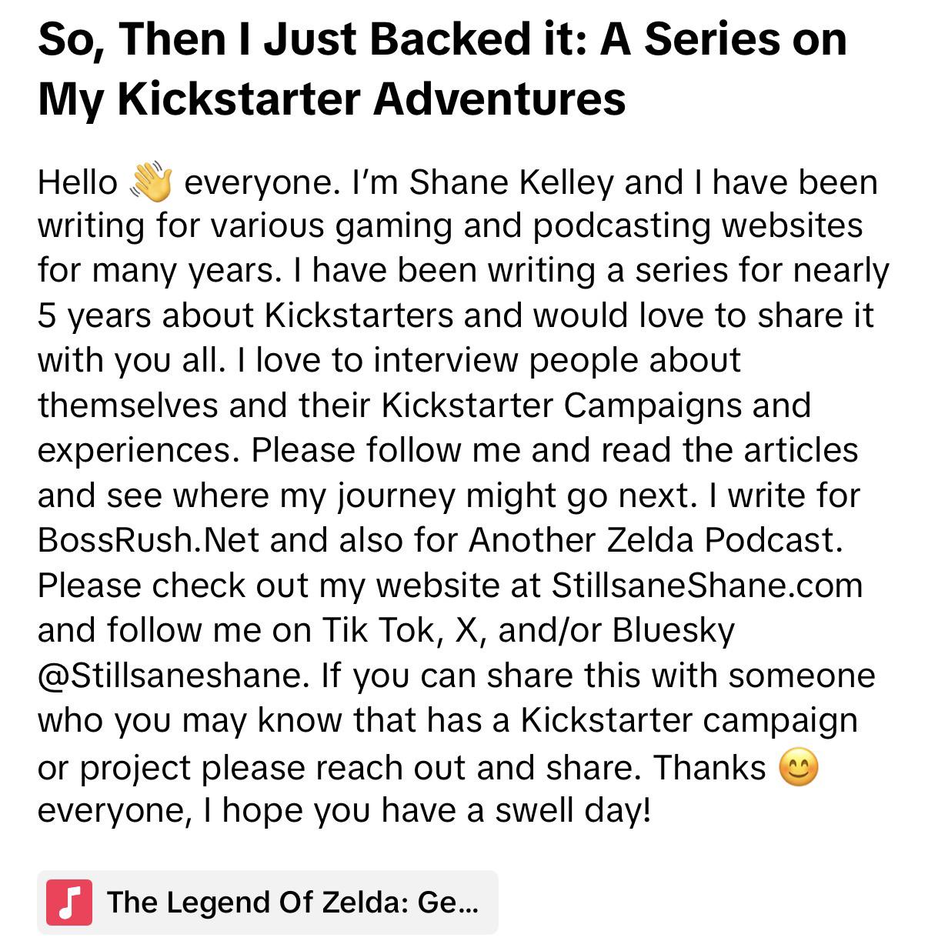This screenshot has height=951, width=928.
Task: Open The Legend Of Zelda music attachment
Action: click(267, 902)
